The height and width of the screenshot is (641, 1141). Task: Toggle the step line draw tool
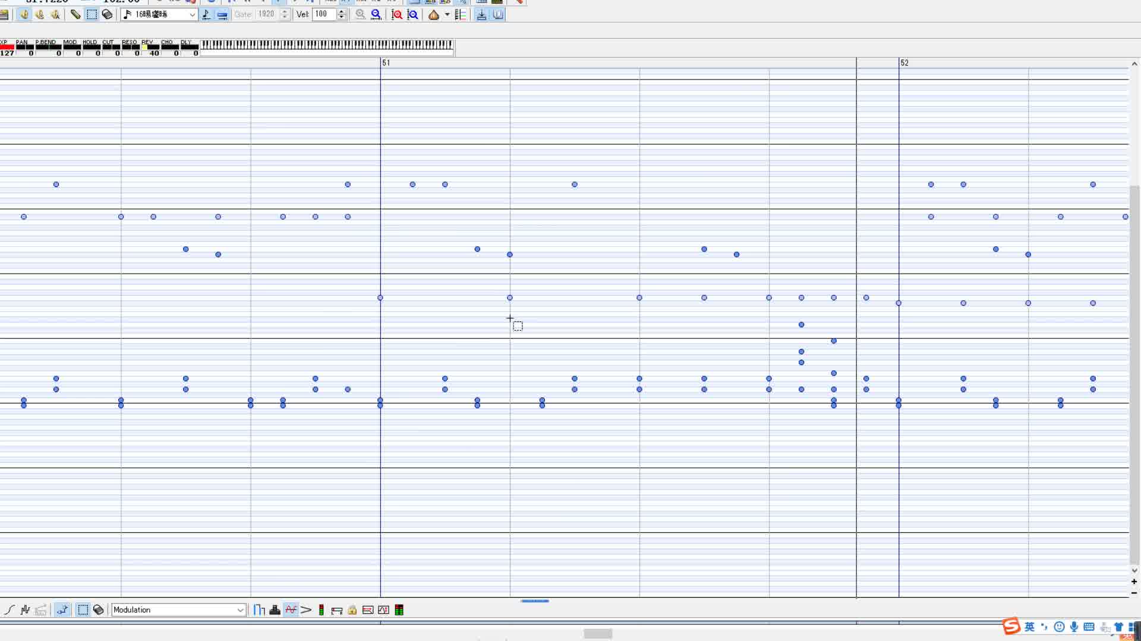tap(62, 610)
